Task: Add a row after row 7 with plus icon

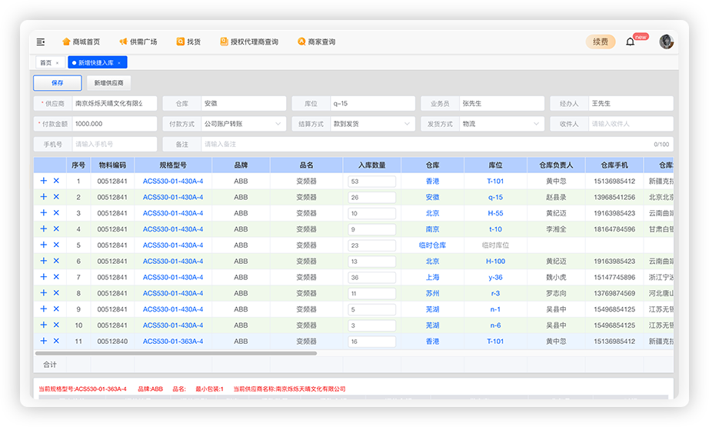Action: click(43, 277)
